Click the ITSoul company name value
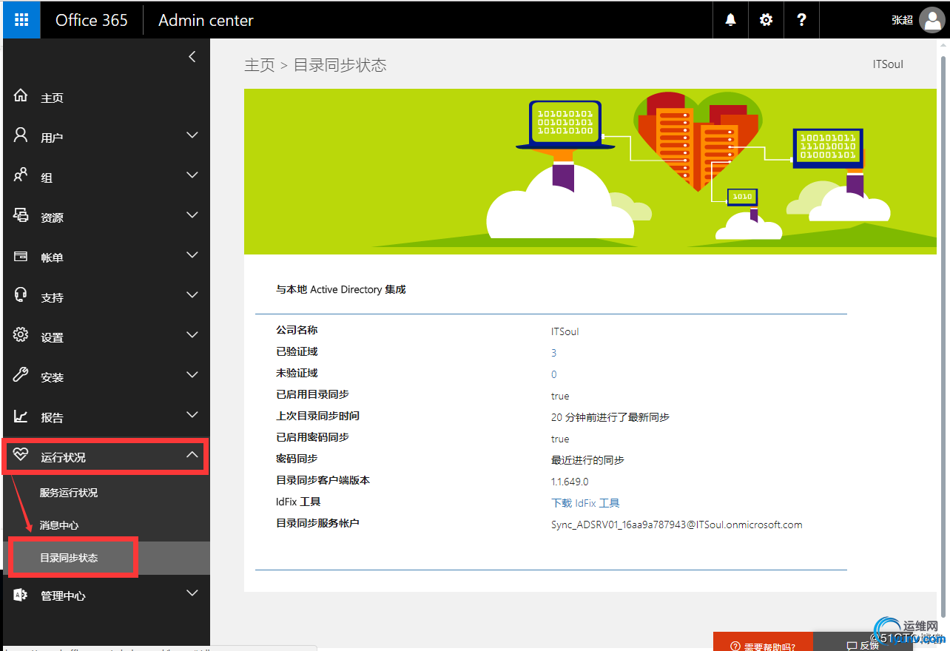Image resolution: width=950 pixels, height=651 pixels. (x=565, y=331)
